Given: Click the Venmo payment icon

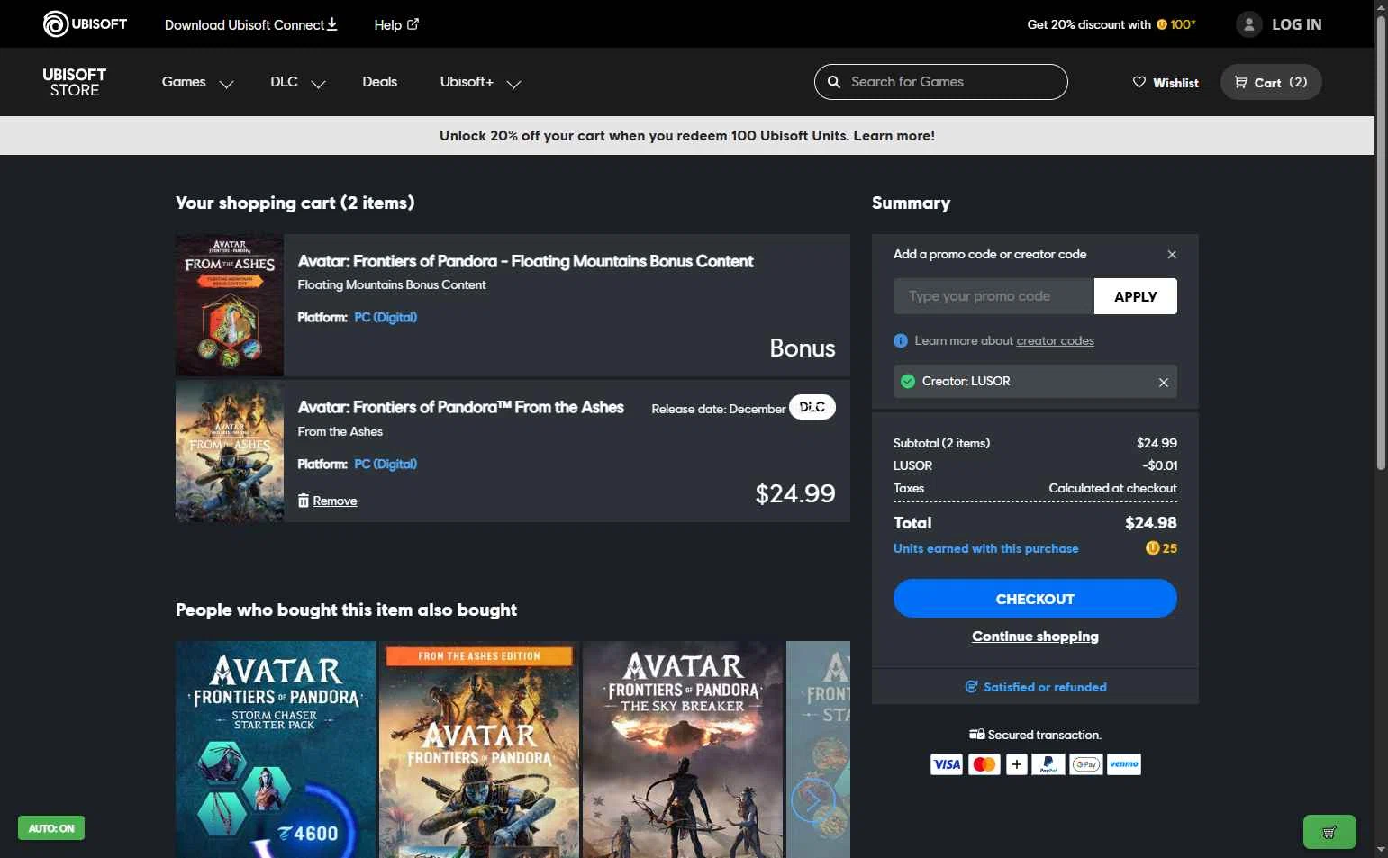Looking at the screenshot, I should [1124, 764].
